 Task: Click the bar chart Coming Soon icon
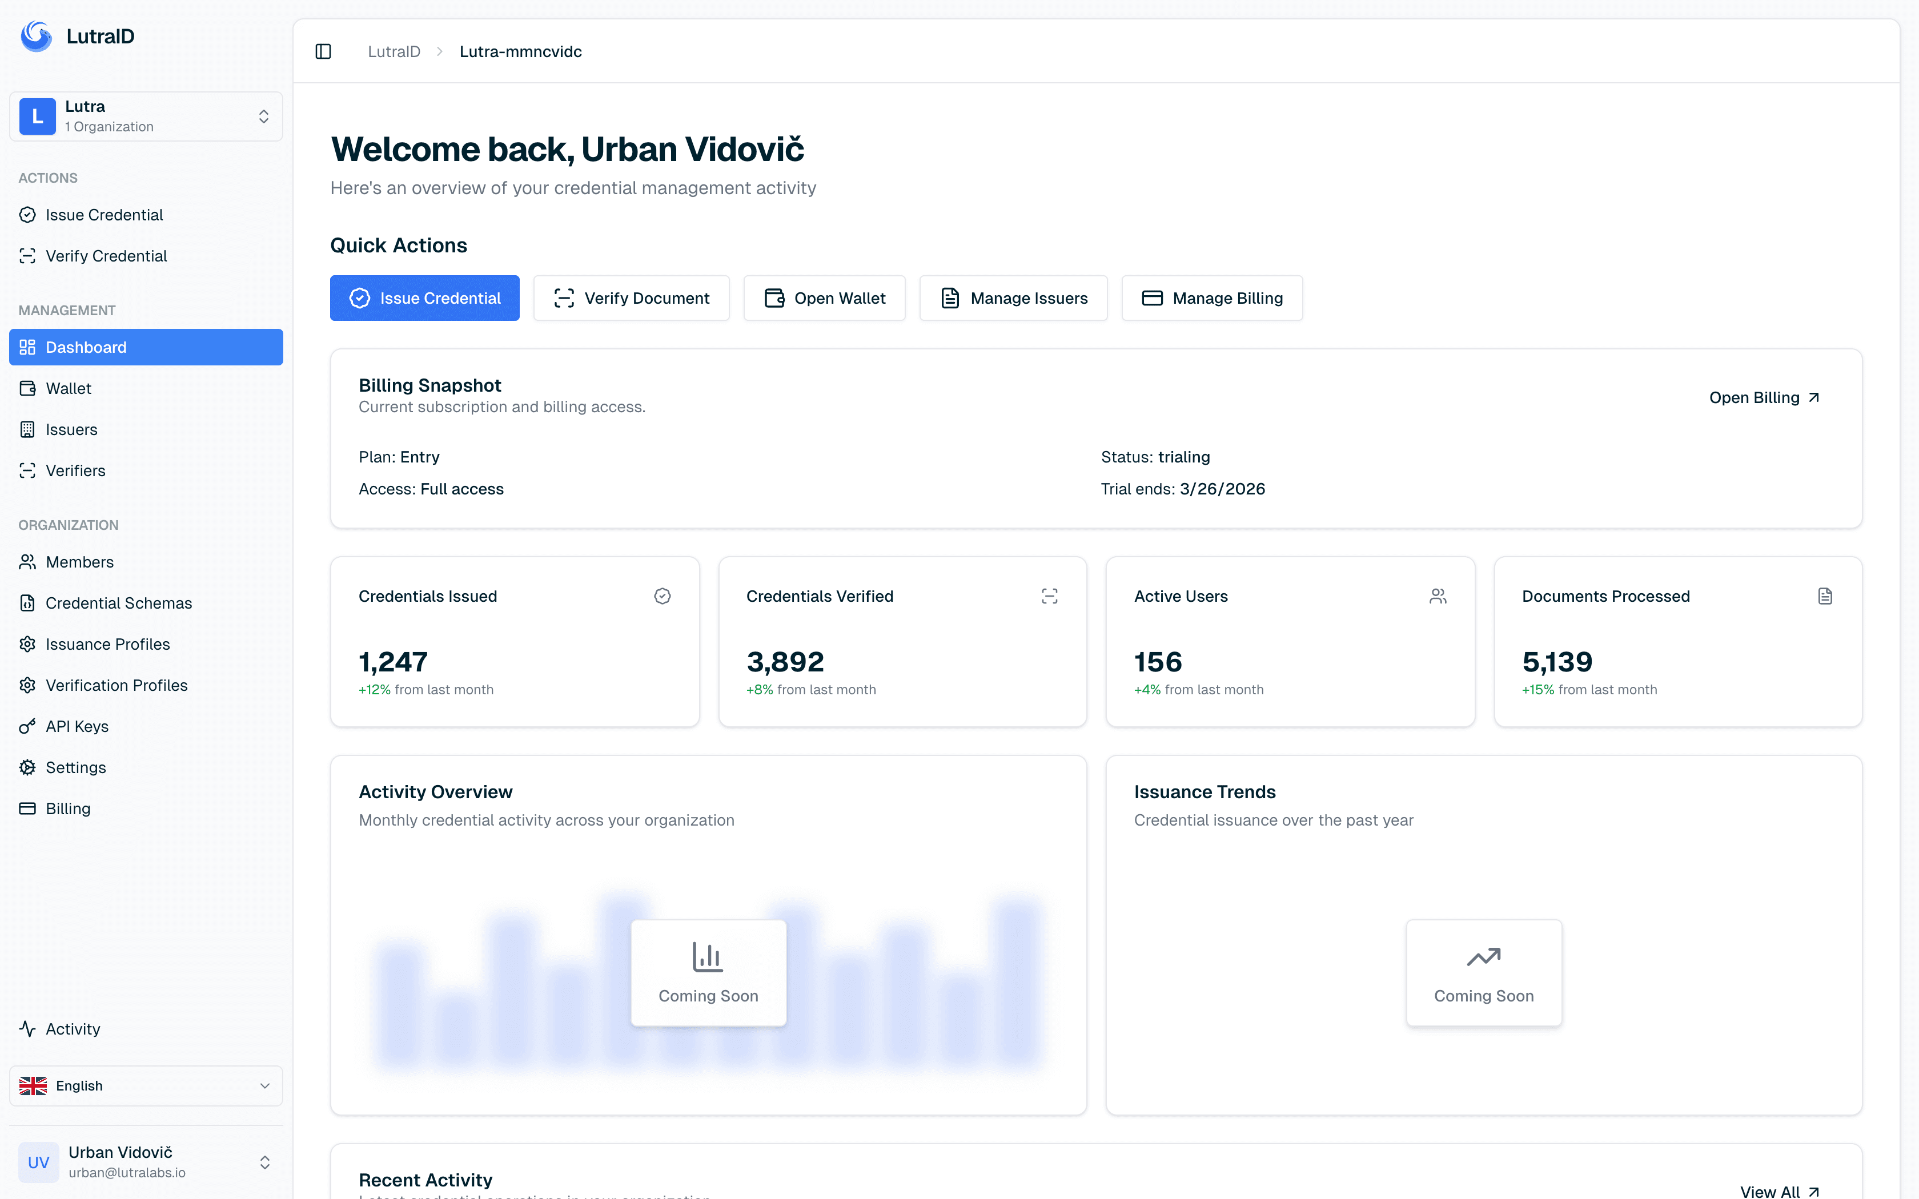coord(707,956)
